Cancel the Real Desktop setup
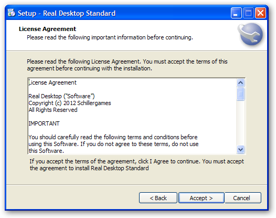Image resolution: width=276 pixels, height=218 pixels. pos(243,198)
